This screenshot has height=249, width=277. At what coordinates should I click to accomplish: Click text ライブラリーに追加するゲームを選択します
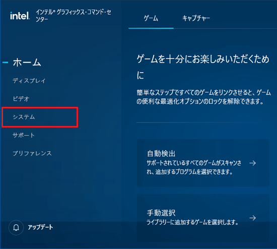192,222
